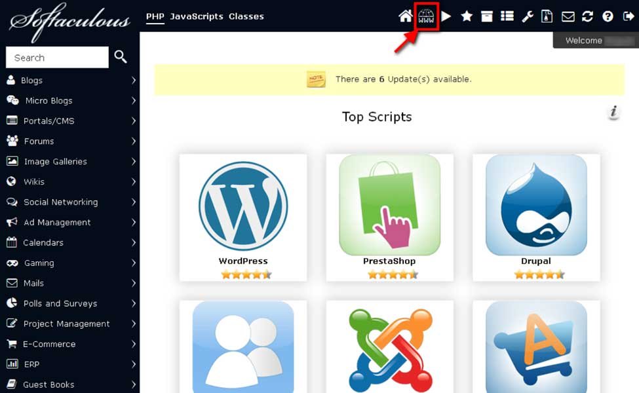639x393 pixels.
Task: Log out using the exit arrow icon
Action: point(629,16)
